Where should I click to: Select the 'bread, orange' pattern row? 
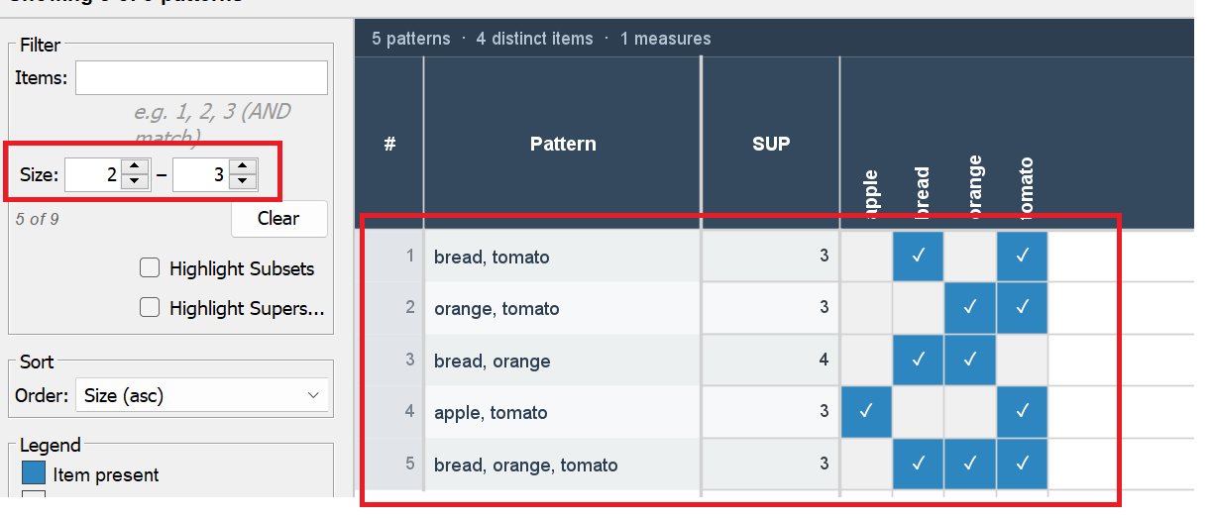pos(561,361)
